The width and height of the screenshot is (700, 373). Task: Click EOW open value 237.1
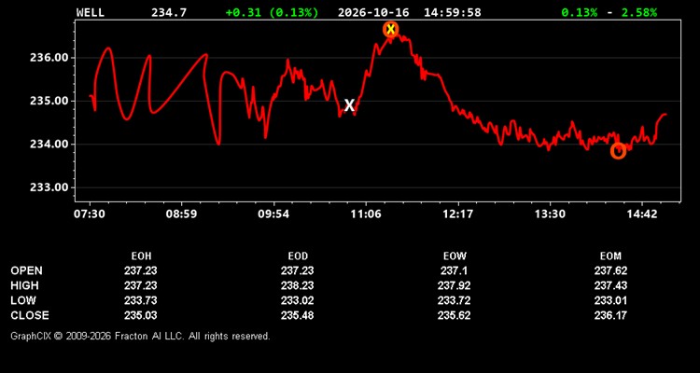coord(454,270)
